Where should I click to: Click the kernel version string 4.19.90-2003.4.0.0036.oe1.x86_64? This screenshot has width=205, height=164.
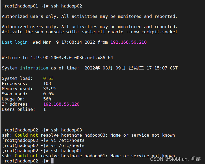(x=72, y=58)
